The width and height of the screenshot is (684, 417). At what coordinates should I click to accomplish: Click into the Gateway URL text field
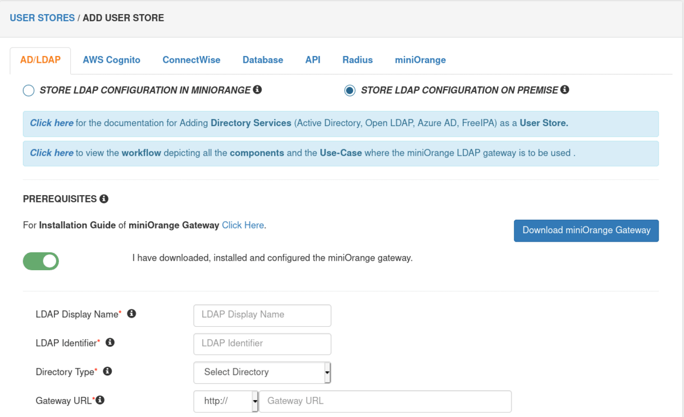click(385, 401)
